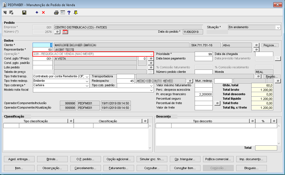Open Política comercial... button

coord(218,159)
